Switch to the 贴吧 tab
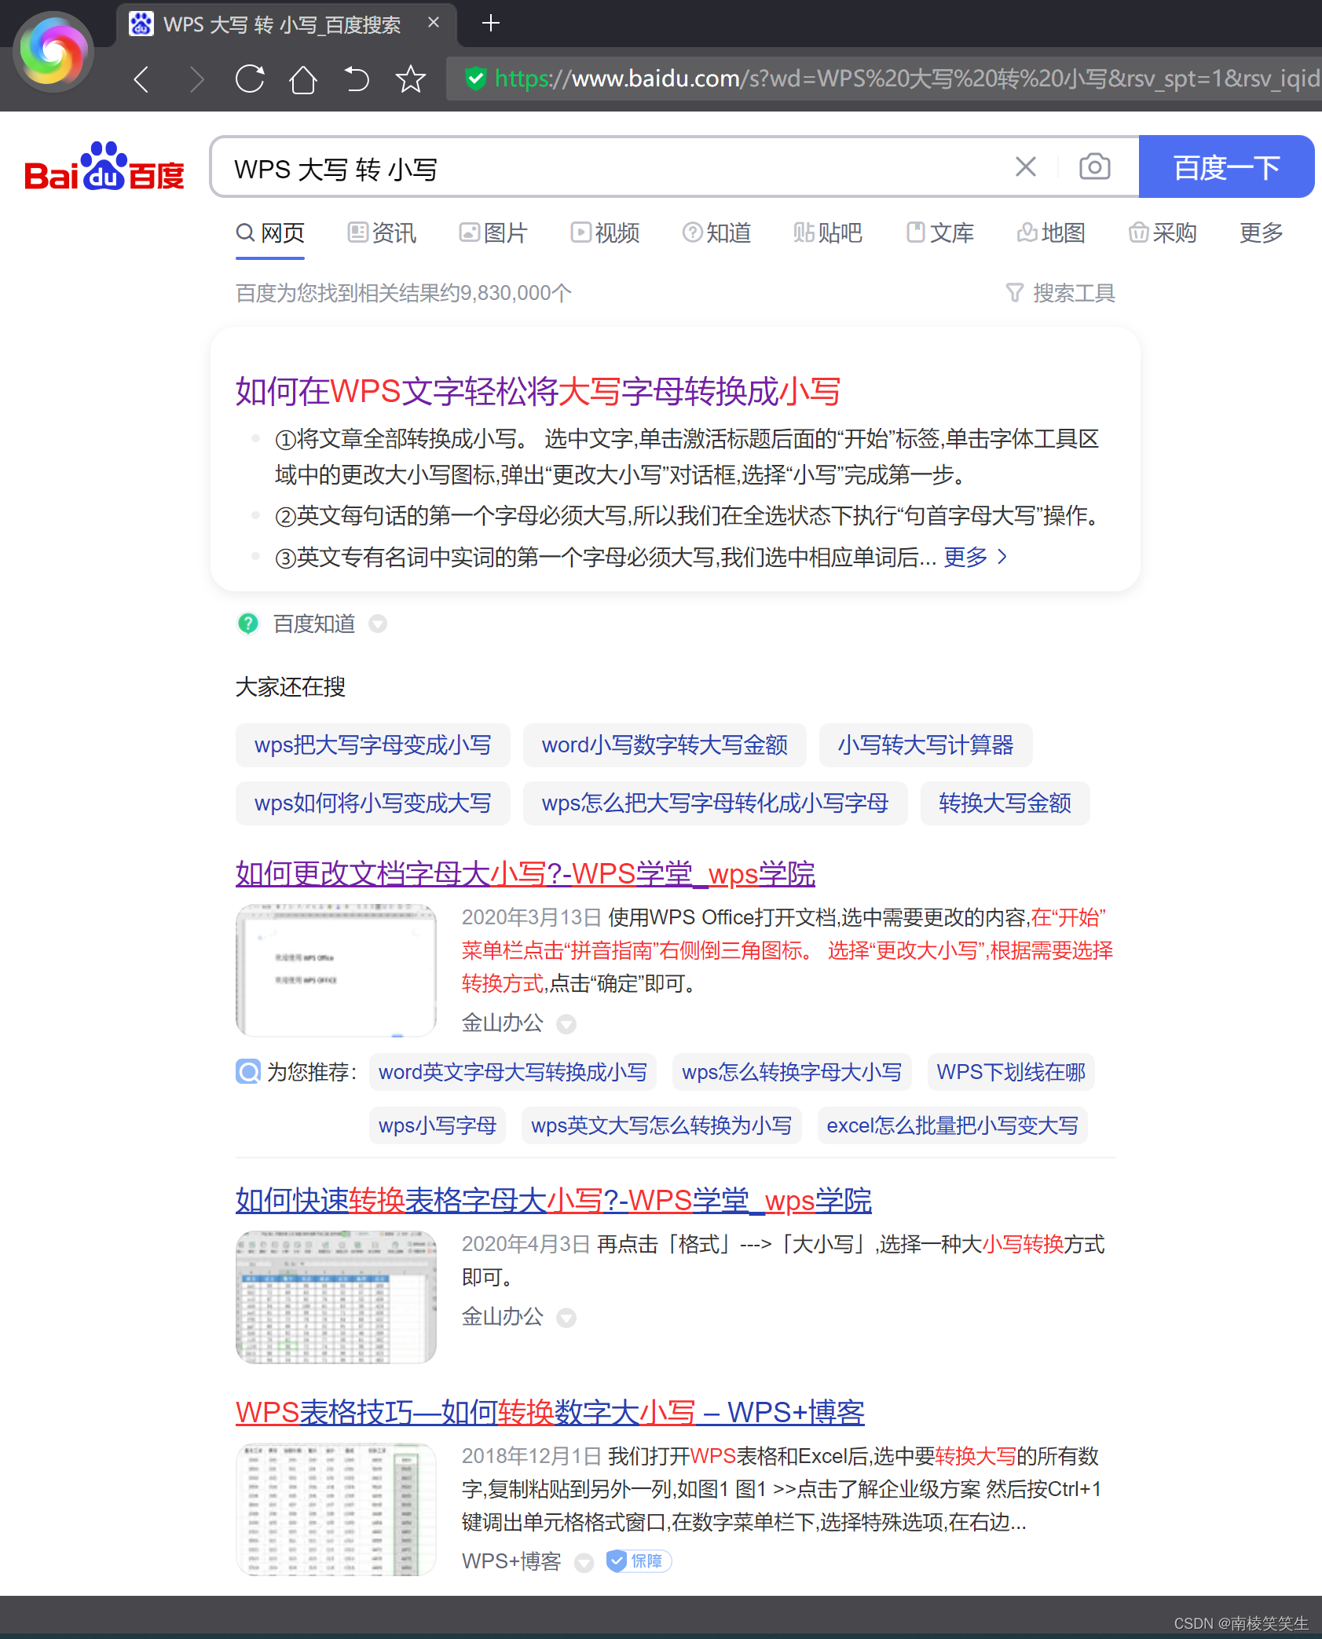The width and height of the screenshot is (1322, 1639). click(828, 232)
